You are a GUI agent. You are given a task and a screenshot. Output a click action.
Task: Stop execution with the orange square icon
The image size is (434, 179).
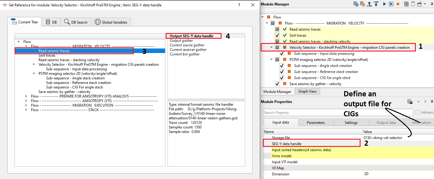398,4
